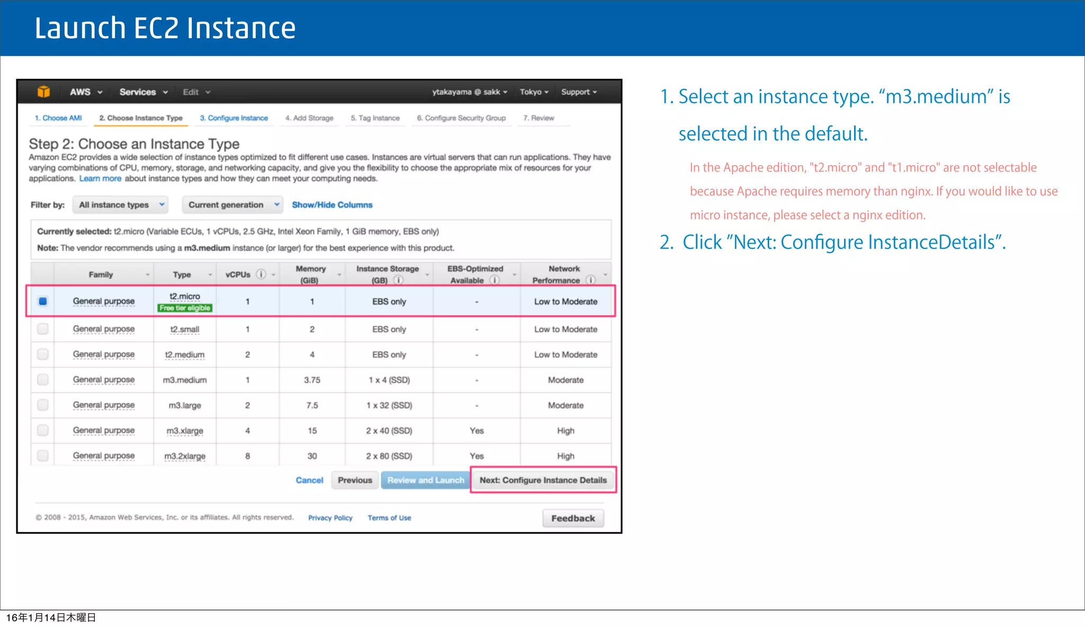Click the t2.micro type cell
Viewport: 1085px width, 627px height.
pyautogui.click(x=185, y=297)
